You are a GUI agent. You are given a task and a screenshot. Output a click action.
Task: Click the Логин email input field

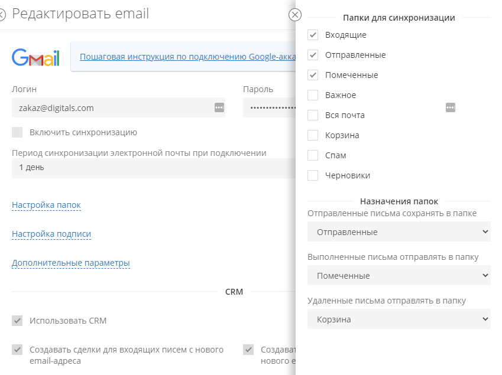pos(112,107)
